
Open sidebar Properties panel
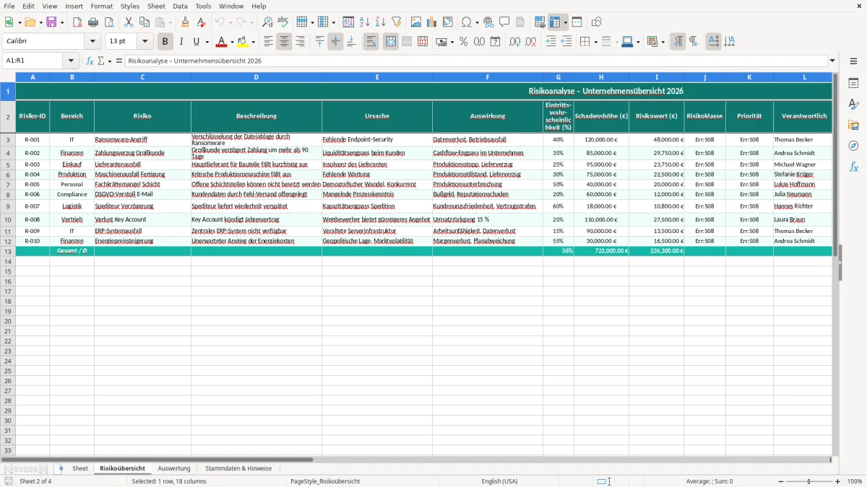854,84
